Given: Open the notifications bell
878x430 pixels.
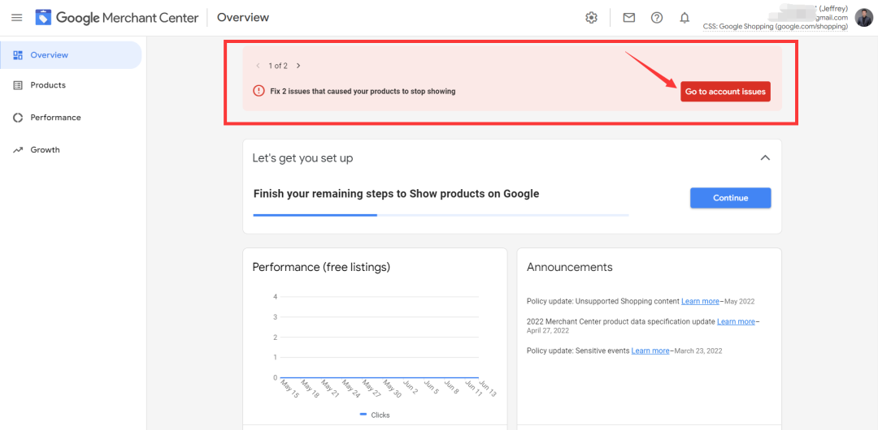Looking at the screenshot, I should point(685,18).
